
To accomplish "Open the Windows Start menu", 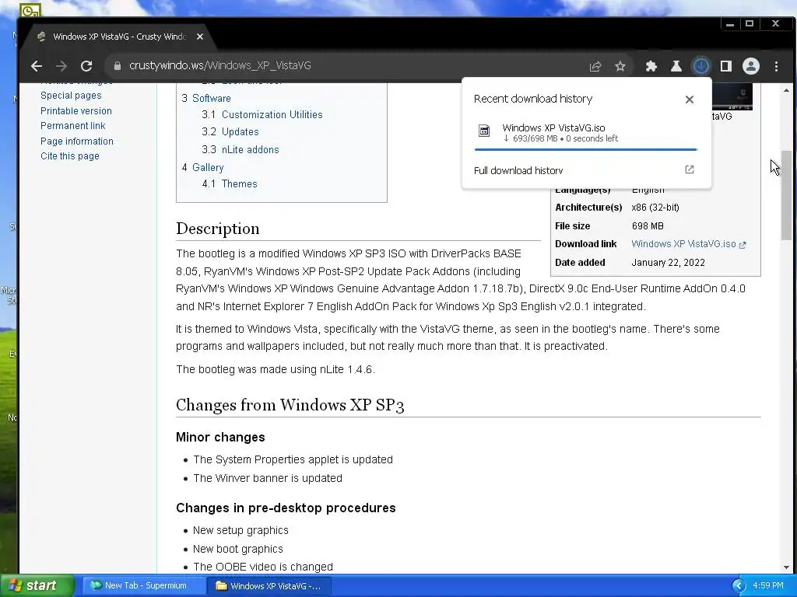I will (37, 585).
